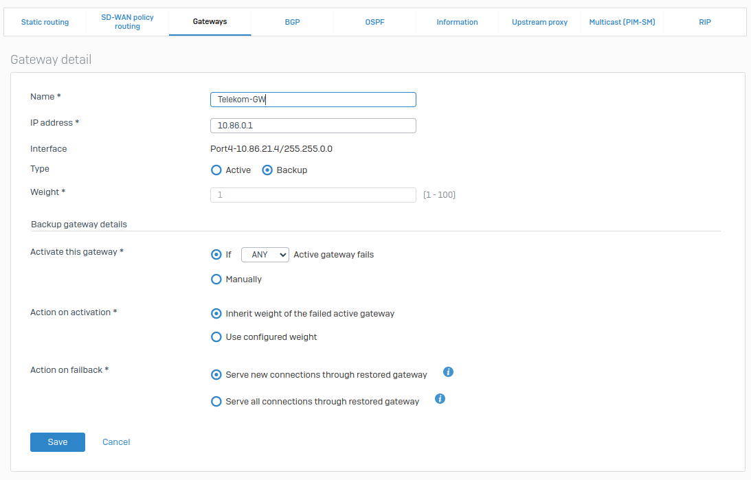Switch to the Multicast (PIM-SM) tab
Screen dimensions: 751x480
pyautogui.click(x=622, y=21)
